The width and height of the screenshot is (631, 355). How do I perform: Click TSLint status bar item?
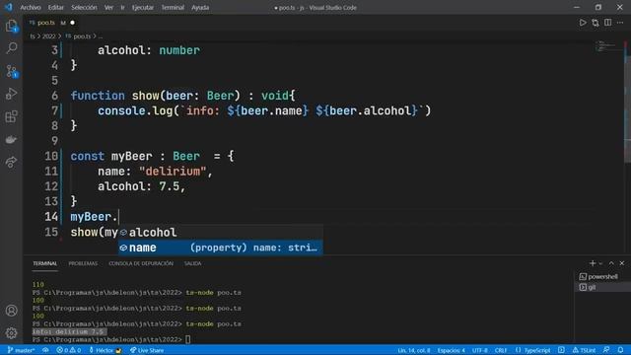tap(584, 350)
